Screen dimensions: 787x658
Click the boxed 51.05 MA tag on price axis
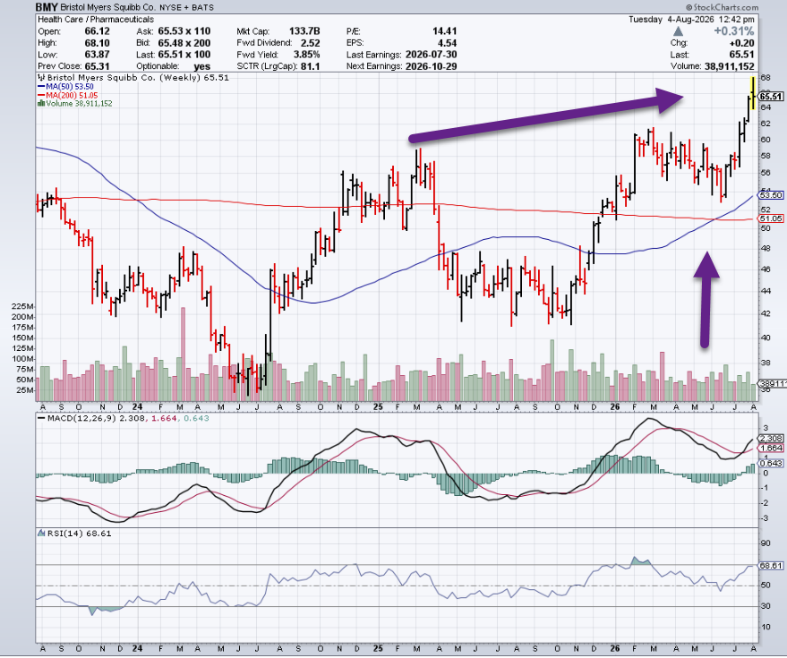pyautogui.click(x=771, y=218)
